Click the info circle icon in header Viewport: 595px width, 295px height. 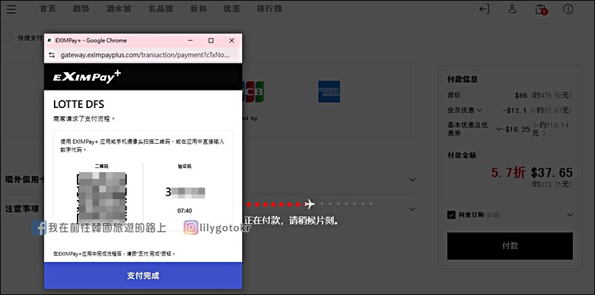coord(568,9)
